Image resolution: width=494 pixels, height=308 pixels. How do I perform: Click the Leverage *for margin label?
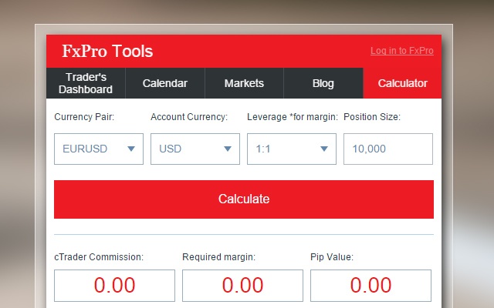293,117
